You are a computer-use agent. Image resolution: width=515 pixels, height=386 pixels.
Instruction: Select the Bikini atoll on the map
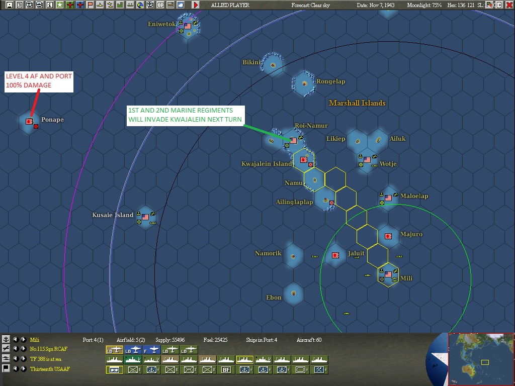(x=272, y=64)
